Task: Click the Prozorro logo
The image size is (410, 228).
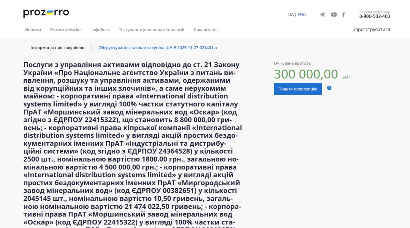Action: pos(46,13)
